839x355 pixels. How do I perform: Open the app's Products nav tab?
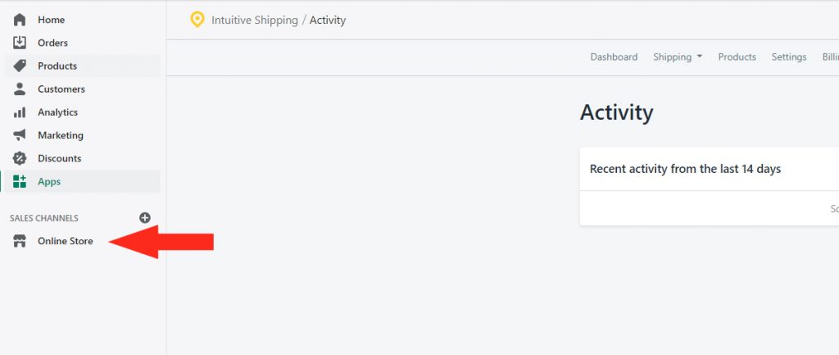pos(737,57)
